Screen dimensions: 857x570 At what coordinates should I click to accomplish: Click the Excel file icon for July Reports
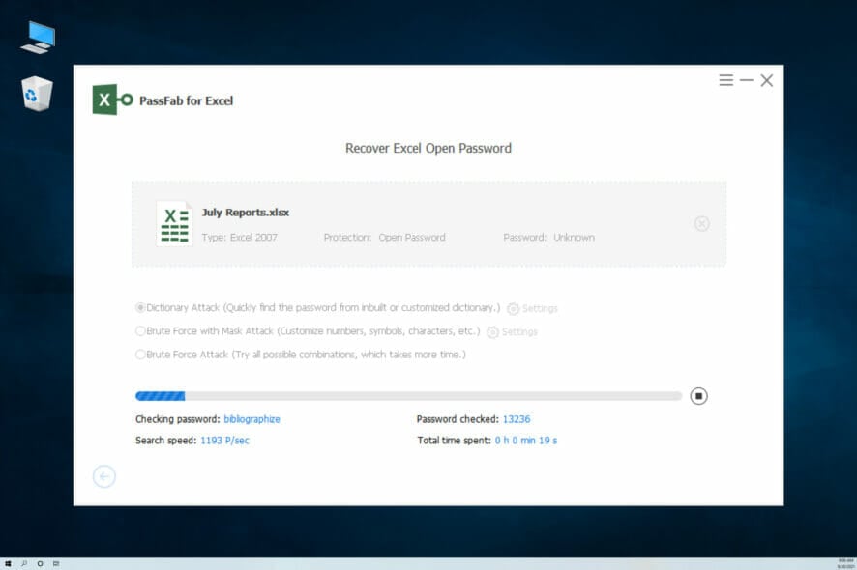(174, 224)
